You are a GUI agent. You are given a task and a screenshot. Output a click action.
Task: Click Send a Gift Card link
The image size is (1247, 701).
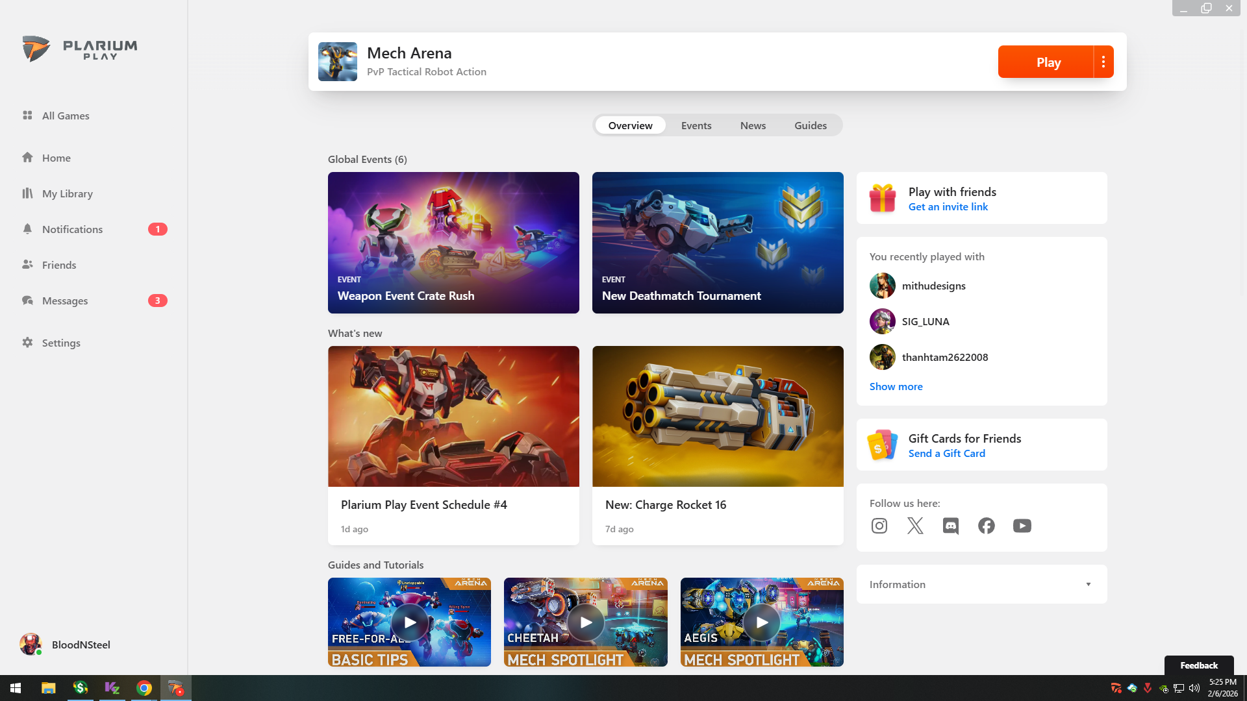946,453
